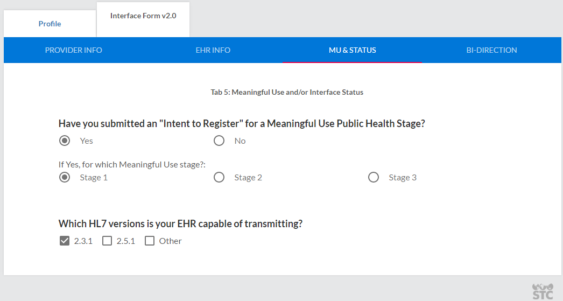Pick the Stage 3 radio button
563x301 pixels.
pyautogui.click(x=374, y=177)
